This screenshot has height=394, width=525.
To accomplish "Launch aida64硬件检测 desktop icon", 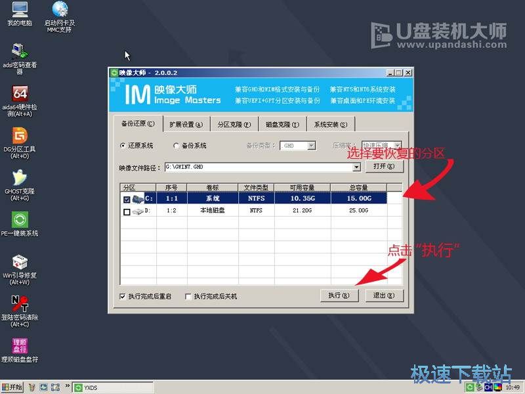I will pos(20,100).
